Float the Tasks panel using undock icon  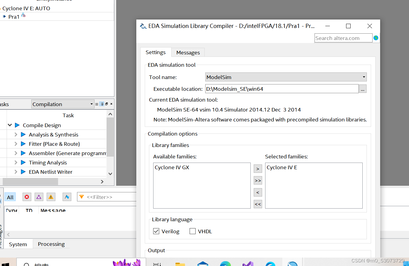click(x=107, y=104)
